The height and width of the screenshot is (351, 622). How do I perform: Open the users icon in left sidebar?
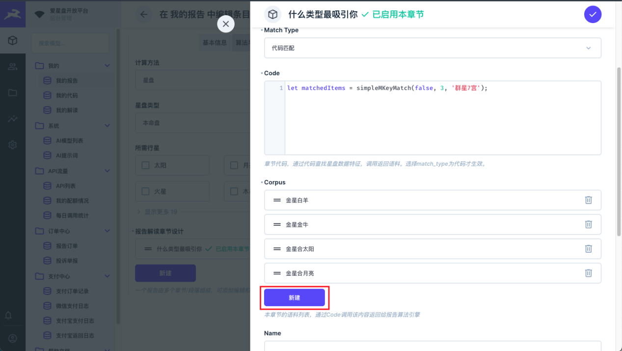click(13, 67)
